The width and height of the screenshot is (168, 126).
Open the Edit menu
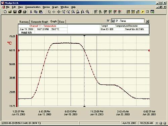pyautogui.click(x=14, y=7)
